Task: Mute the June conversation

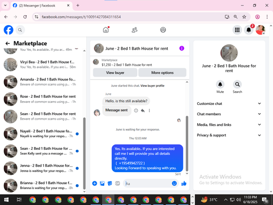Action: 220,84
